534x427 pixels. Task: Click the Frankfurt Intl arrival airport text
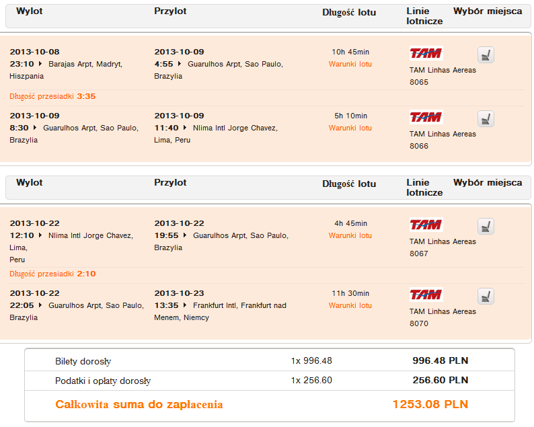pos(219,305)
